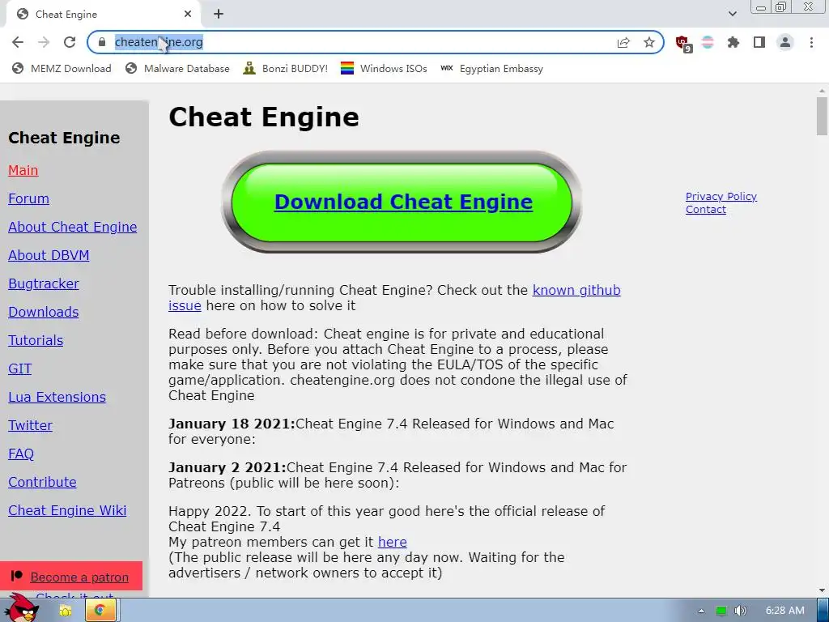This screenshot has height=622, width=829.
Task: Open the About Cheat Engine link
Action: tap(72, 227)
